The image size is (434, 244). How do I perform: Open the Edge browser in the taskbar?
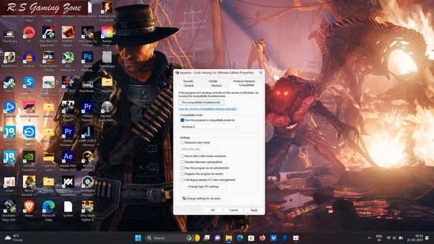point(240,238)
